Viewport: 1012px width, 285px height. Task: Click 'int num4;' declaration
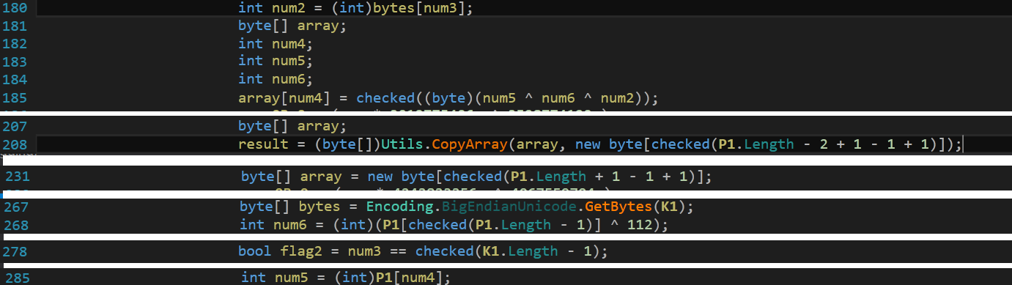(x=275, y=44)
